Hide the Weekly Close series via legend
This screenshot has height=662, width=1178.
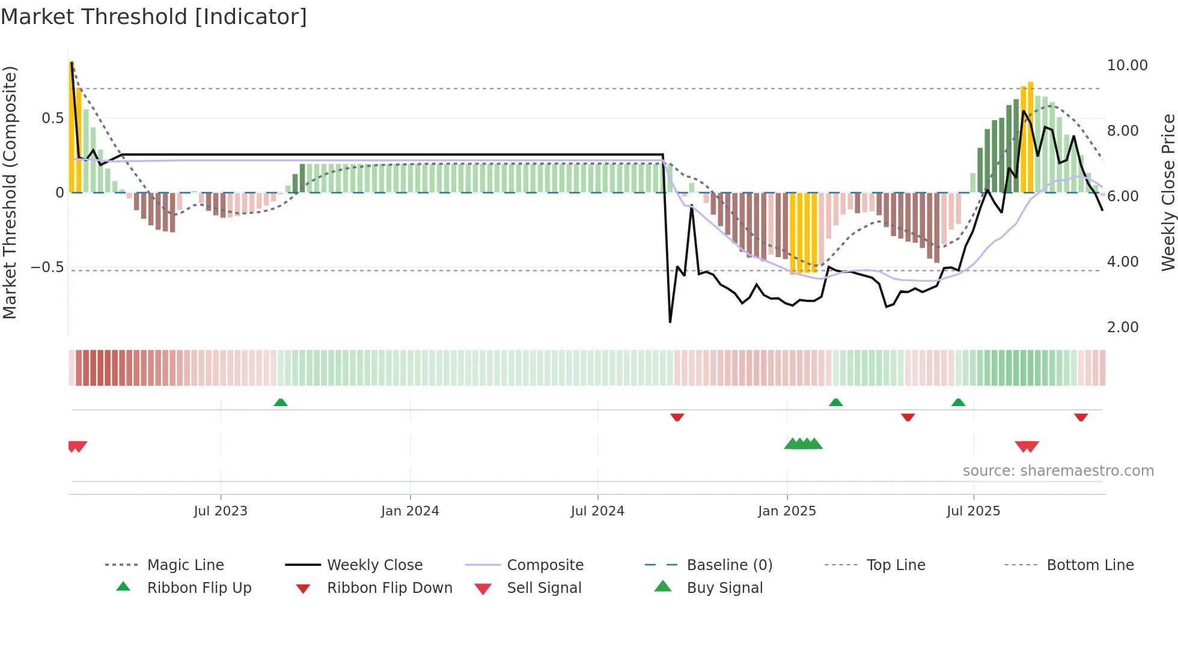[x=374, y=565]
